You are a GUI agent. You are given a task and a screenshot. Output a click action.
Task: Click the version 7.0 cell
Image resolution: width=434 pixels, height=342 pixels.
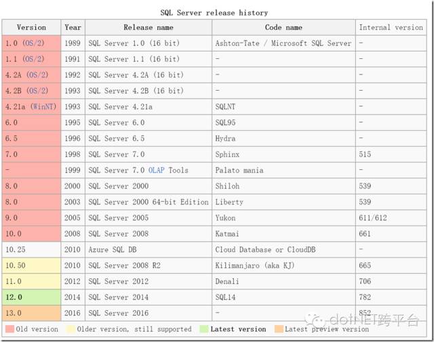coord(31,154)
